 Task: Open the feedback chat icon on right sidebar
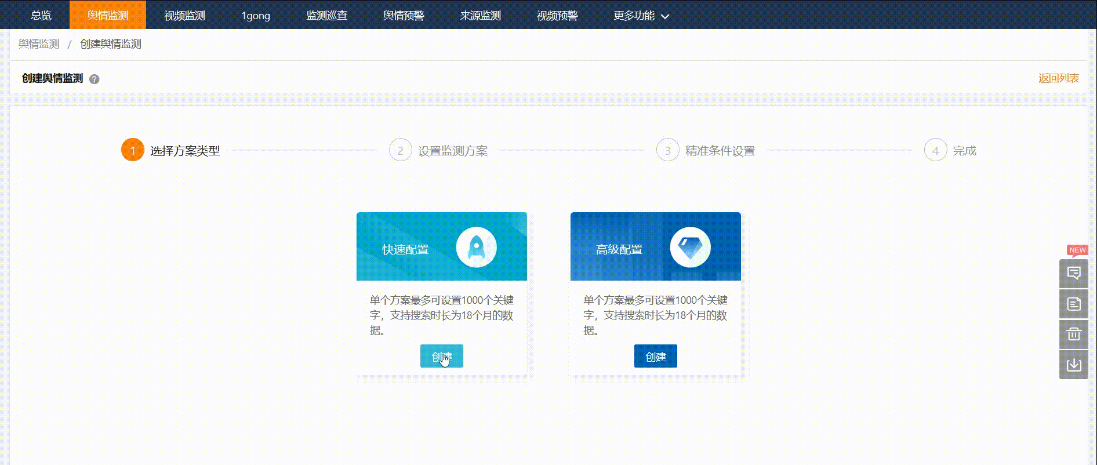[x=1074, y=274]
